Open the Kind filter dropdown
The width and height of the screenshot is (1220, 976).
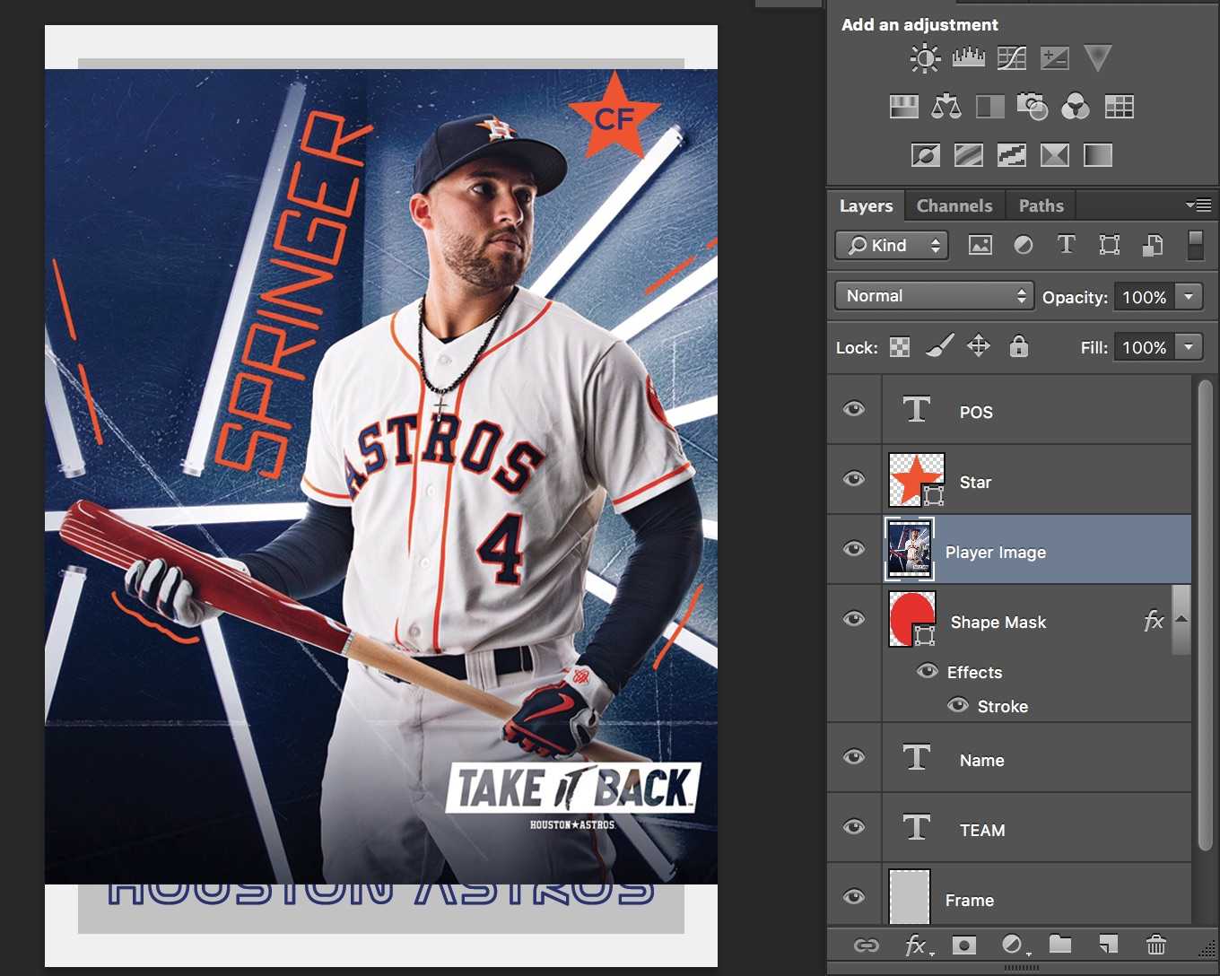pyautogui.click(x=891, y=245)
